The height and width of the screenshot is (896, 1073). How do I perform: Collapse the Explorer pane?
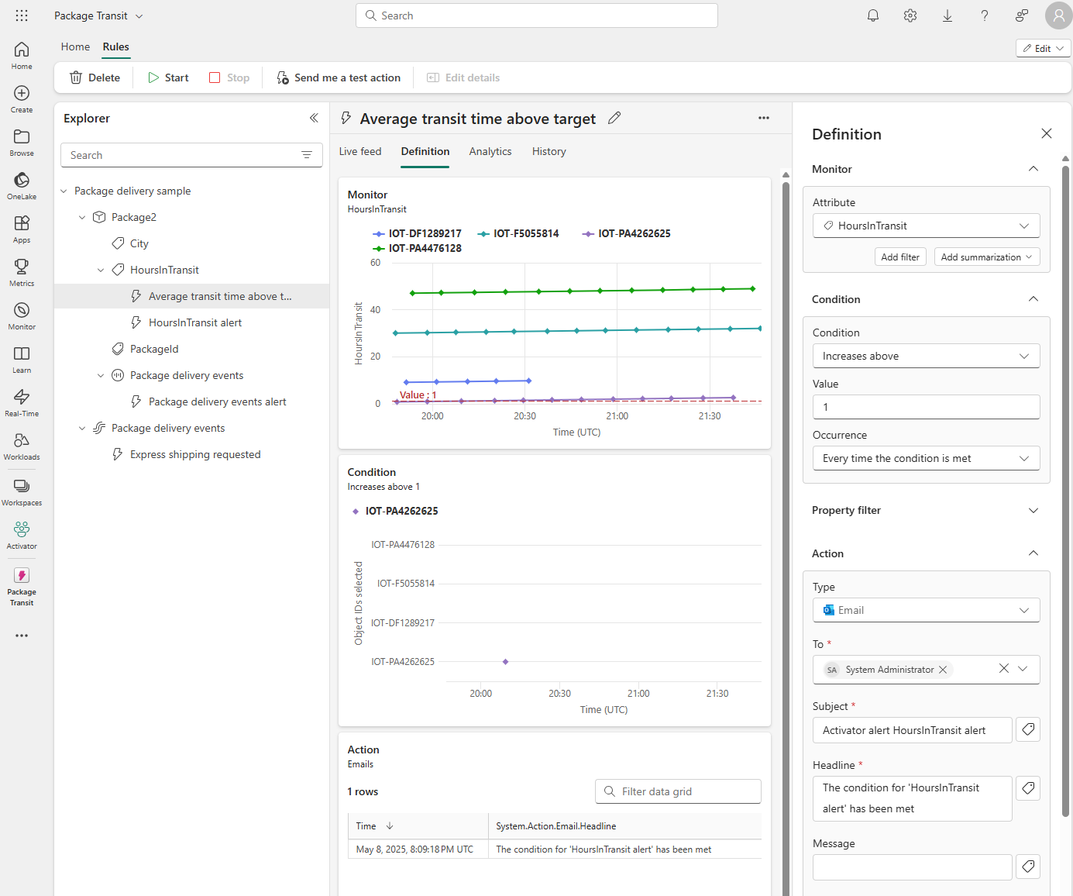314,118
